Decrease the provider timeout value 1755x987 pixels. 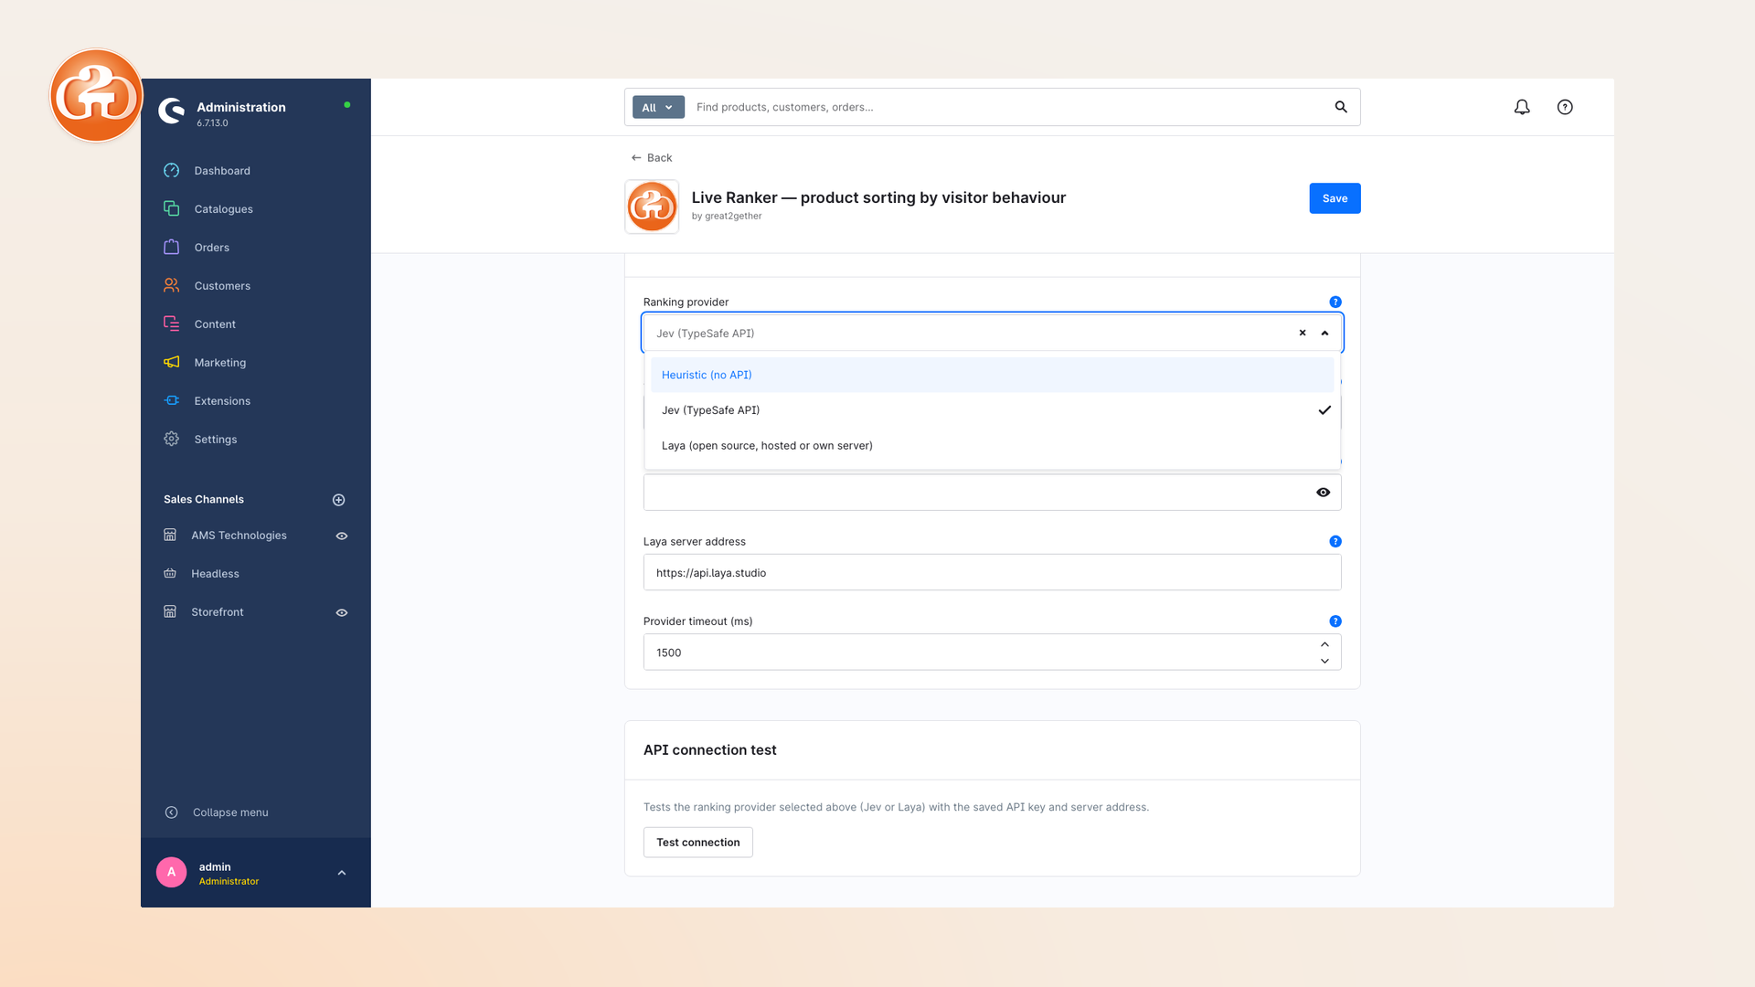(1324, 661)
